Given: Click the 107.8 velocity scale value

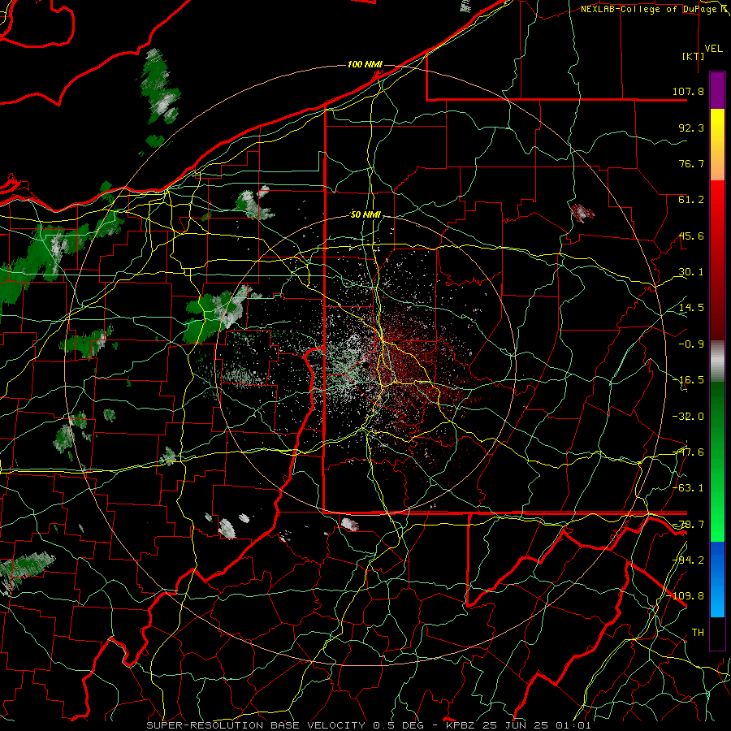Looking at the screenshot, I should pyautogui.click(x=688, y=91).
